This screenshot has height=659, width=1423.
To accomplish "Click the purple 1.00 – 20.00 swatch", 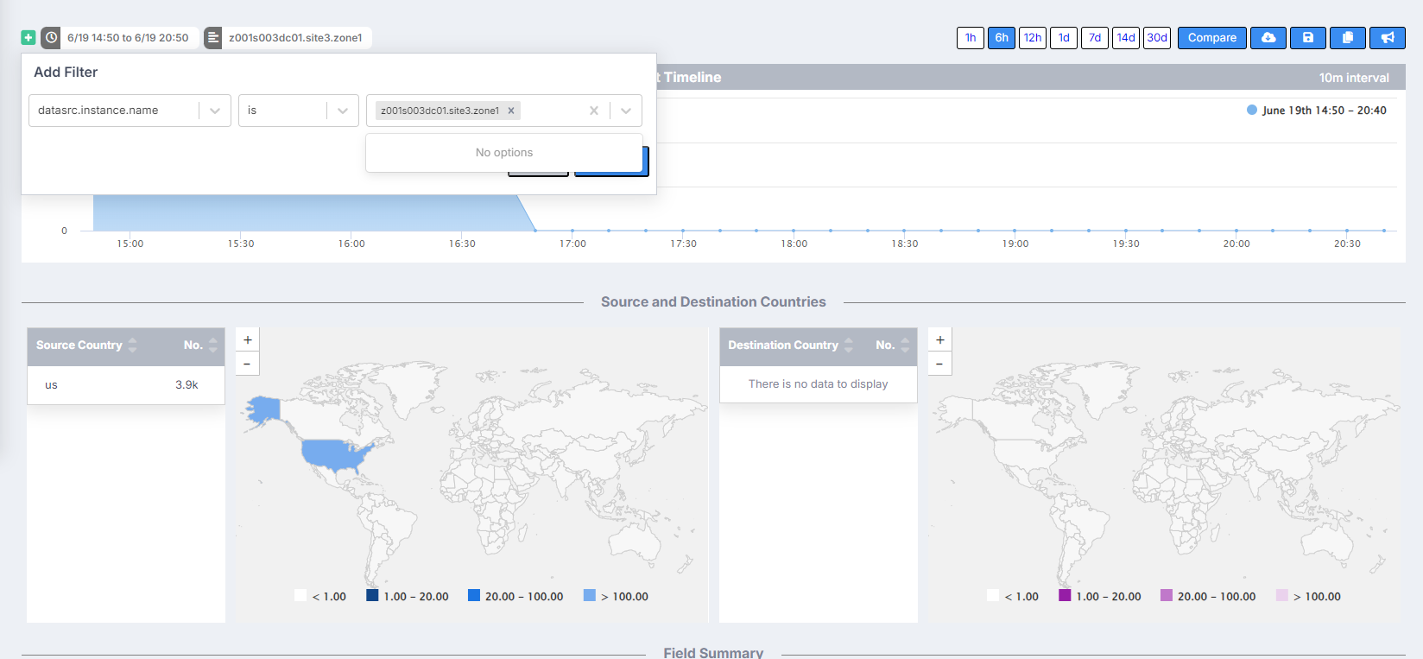I will tap(1065, 595).
